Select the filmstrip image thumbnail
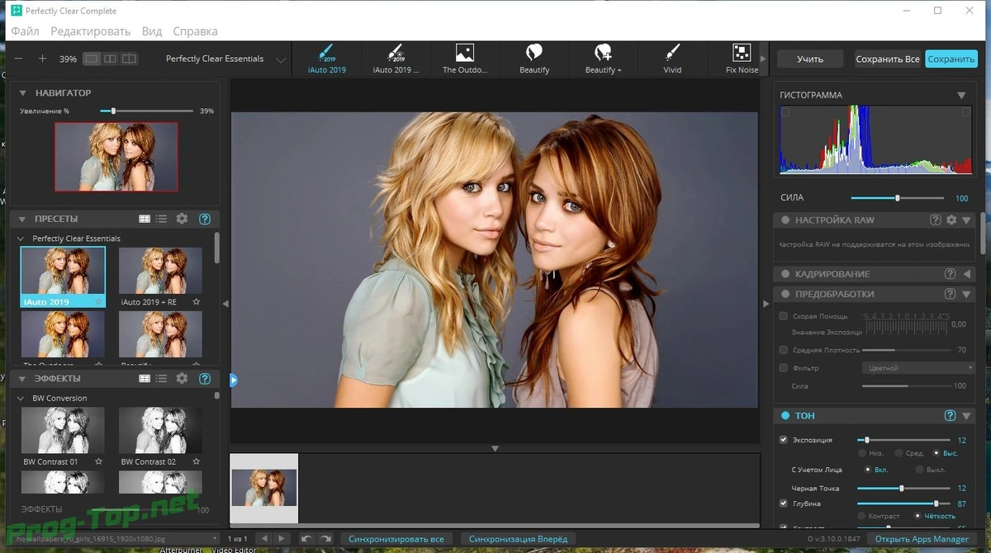Image resolution: width=991 pixels, height=553 pixels. coord(264,487)
